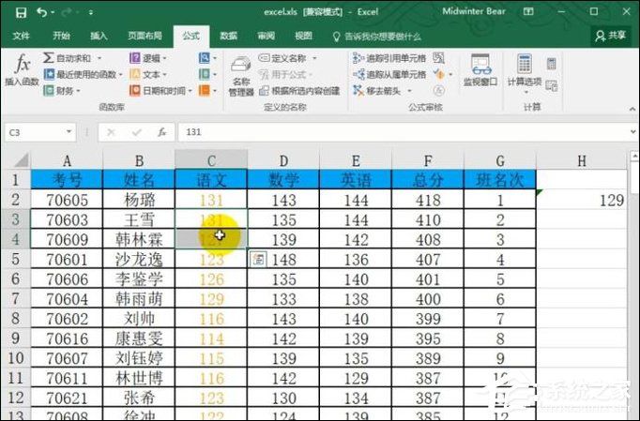Open the Undo history dropdown arrow

pyautogui.click(x=53, y=12)
